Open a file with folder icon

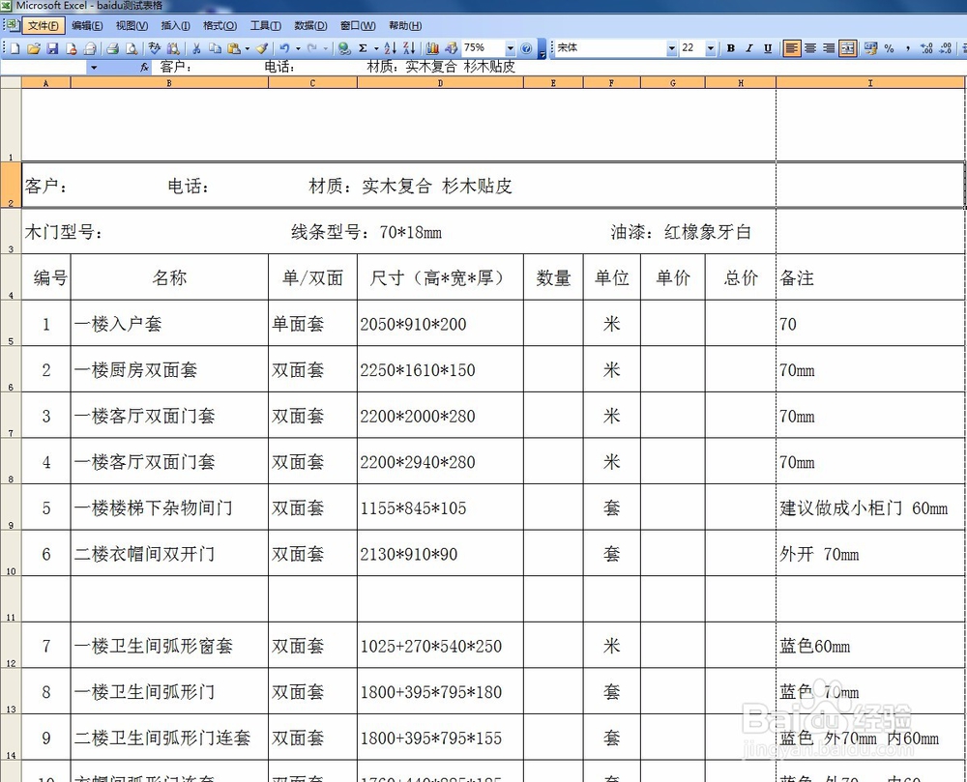click(33, 48)
